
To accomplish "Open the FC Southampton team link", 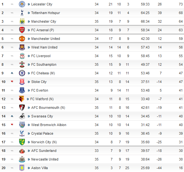I will [x=44, y=64].
